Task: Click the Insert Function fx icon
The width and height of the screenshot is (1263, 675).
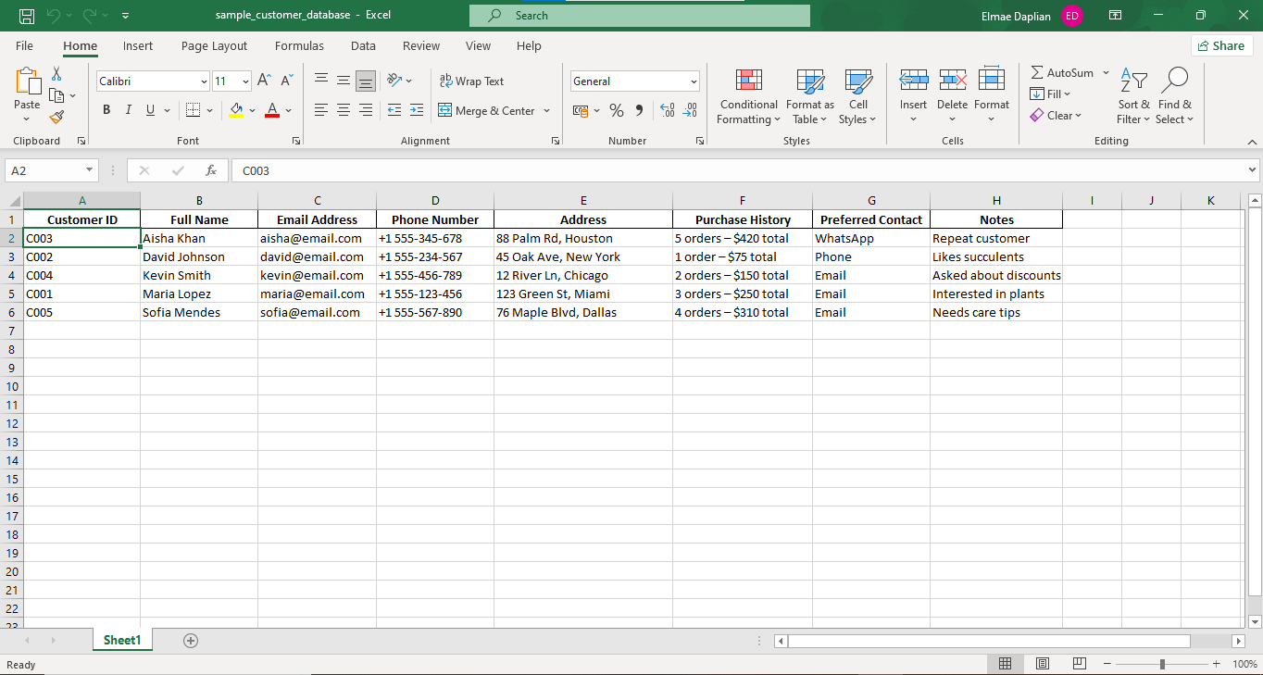Action: pos(211,170)
